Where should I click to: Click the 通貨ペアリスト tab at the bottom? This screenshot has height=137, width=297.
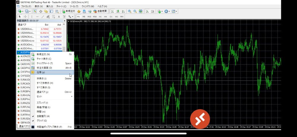24,126
